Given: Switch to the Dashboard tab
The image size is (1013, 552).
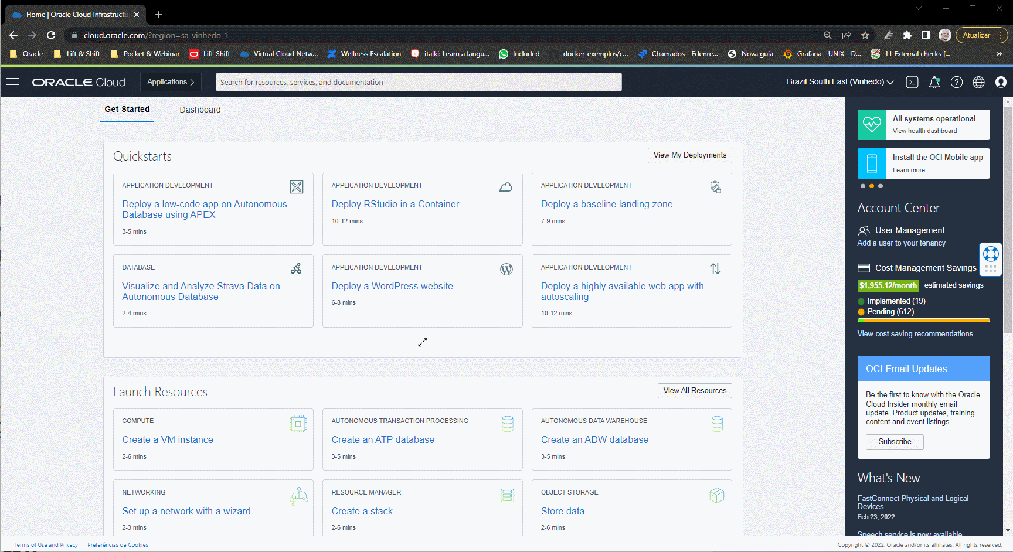Looking at the screenshot, I should 200,110.
